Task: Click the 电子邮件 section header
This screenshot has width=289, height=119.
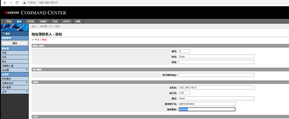Action: pyautogui.click(x=160, y=69)
